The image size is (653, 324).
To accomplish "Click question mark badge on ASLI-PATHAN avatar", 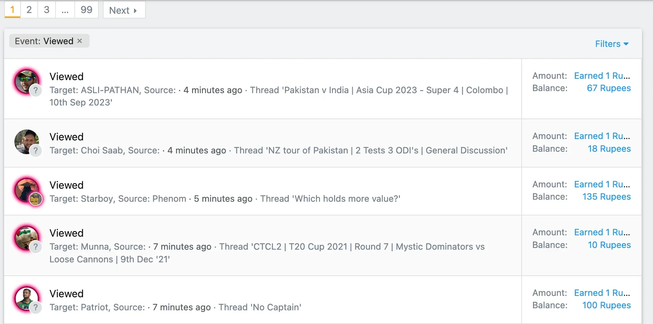I will (x=35, y=90).
